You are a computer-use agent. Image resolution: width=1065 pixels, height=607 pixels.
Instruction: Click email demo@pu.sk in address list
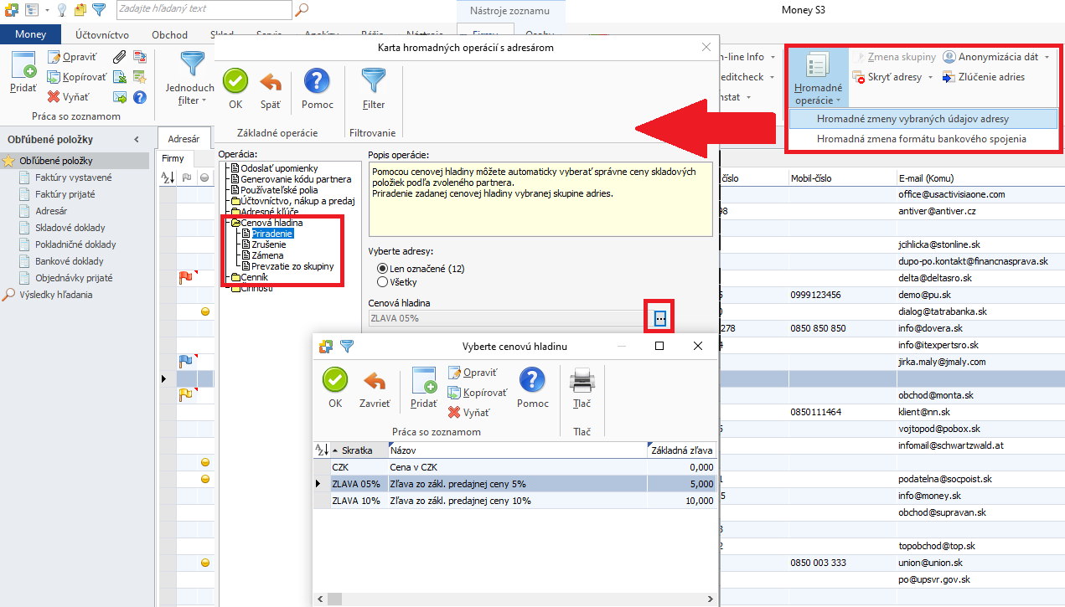(x=925, y=295)
